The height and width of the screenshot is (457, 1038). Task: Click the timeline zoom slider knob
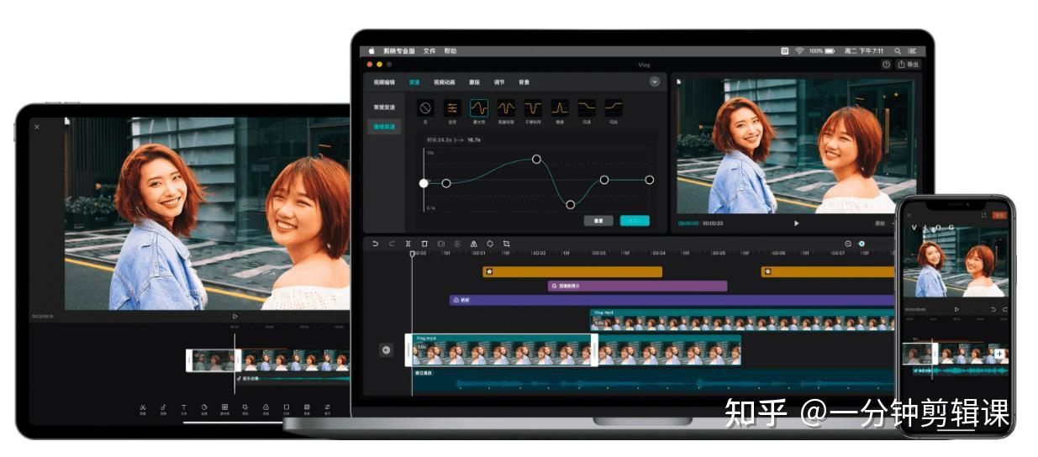[861, 244]
